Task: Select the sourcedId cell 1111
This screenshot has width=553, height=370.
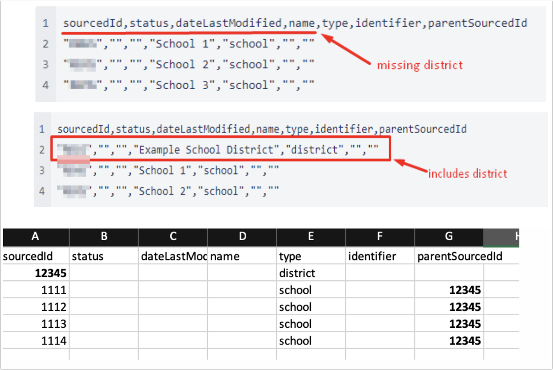Action: coord(35,290)
